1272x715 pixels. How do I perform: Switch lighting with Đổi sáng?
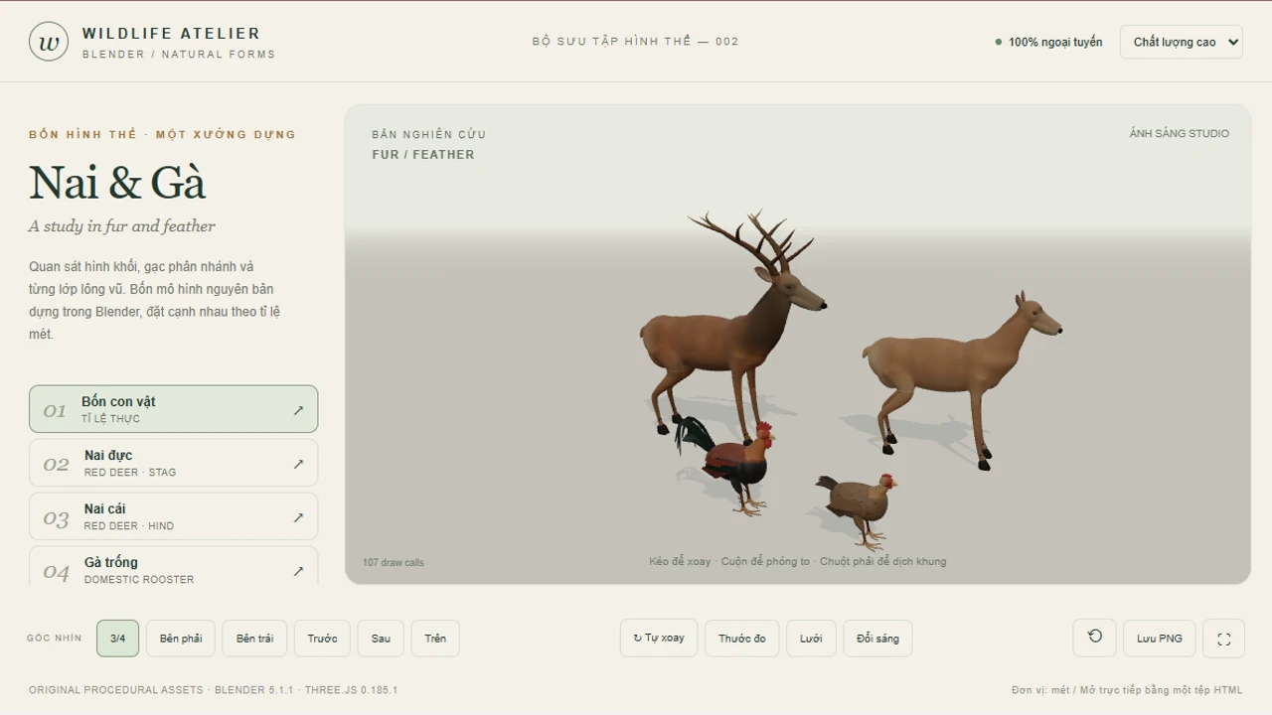point(877,639)
